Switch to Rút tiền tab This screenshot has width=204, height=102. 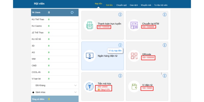coord(109,5)
